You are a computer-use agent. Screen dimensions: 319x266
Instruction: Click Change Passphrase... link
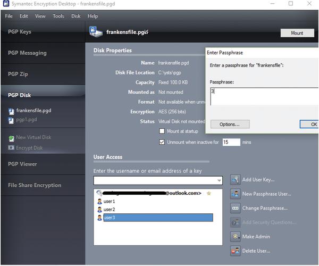(x=265, y=208)
